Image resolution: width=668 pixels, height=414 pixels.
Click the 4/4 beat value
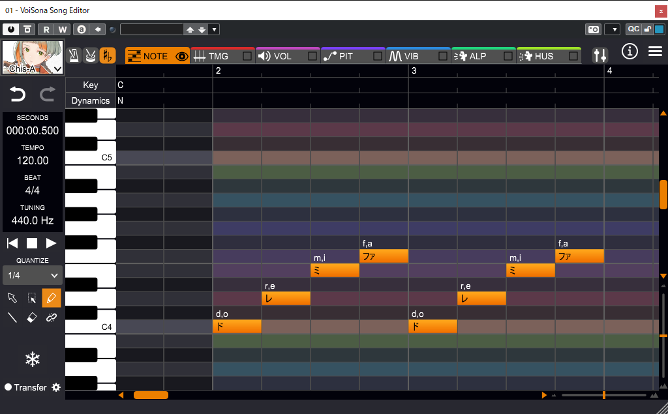coord(33,190)
